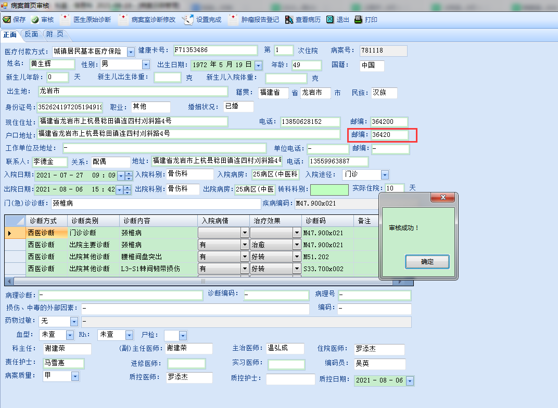This screenshot has height=408, width=558.
Task: Open the 质控日期 date picker dropdown
Action: [410, 381]
